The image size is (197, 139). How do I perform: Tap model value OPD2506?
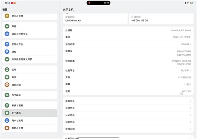click(x=186, y=91)
